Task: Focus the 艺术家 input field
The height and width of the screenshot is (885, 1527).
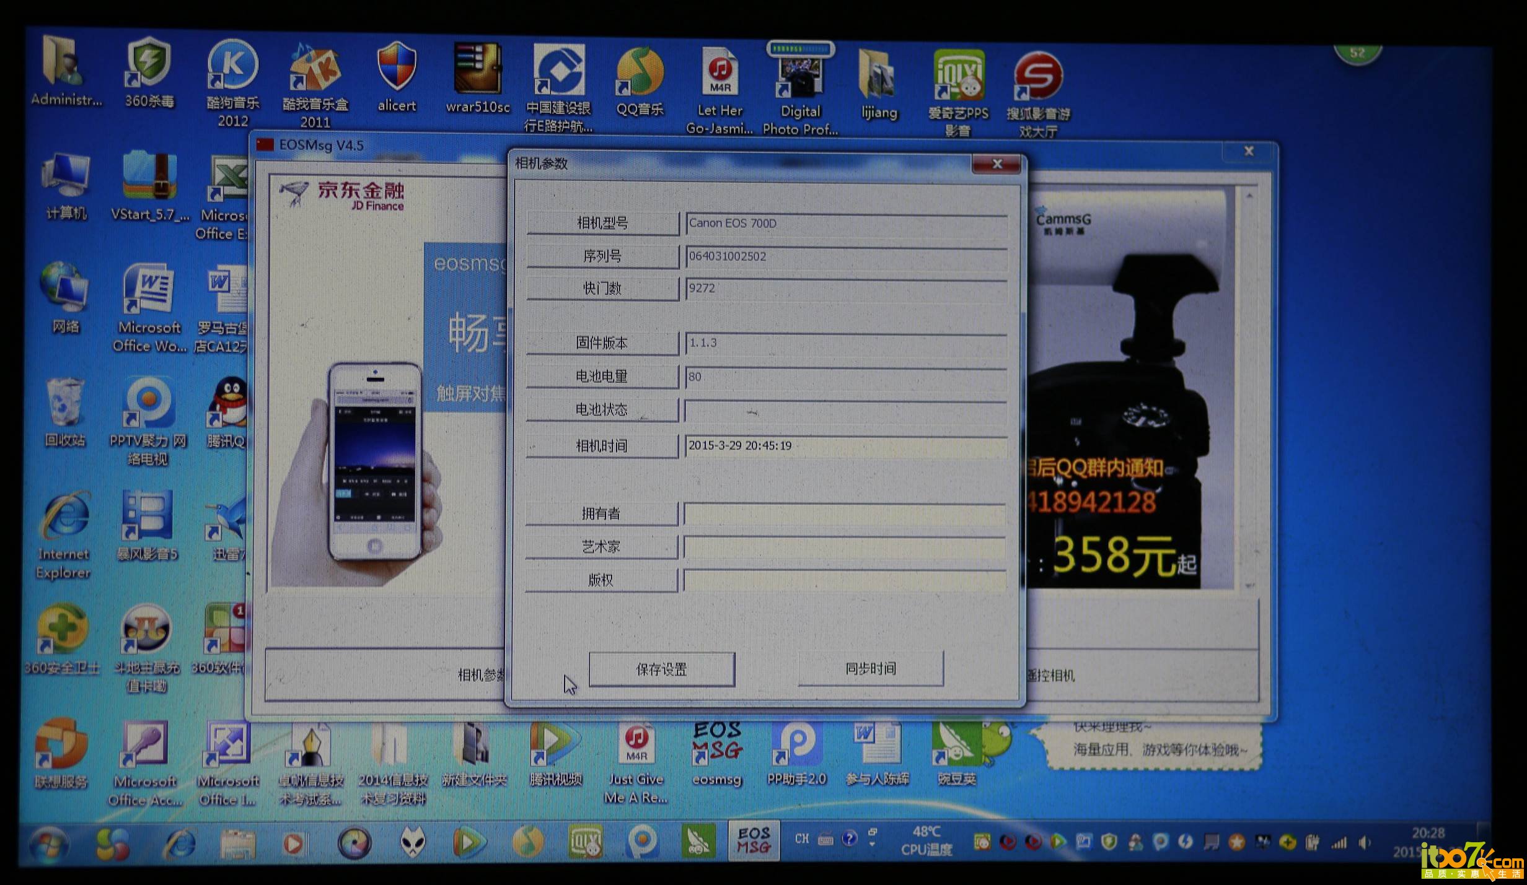Action: click(845, 547)
